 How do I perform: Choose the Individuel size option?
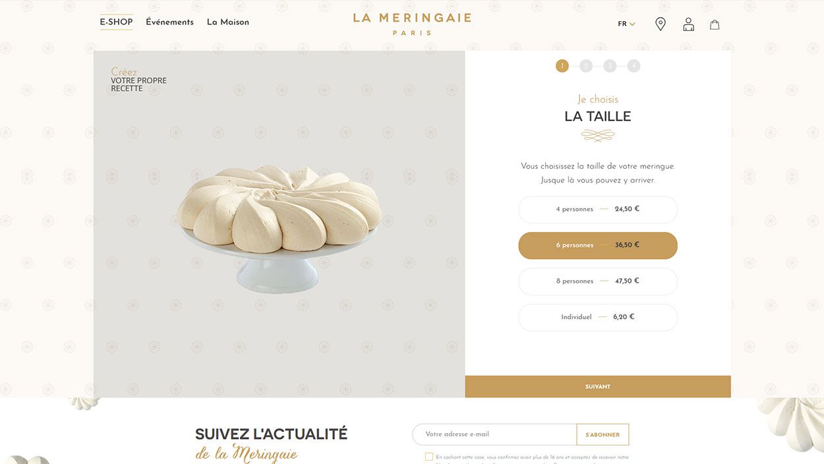tap(598, 317)
